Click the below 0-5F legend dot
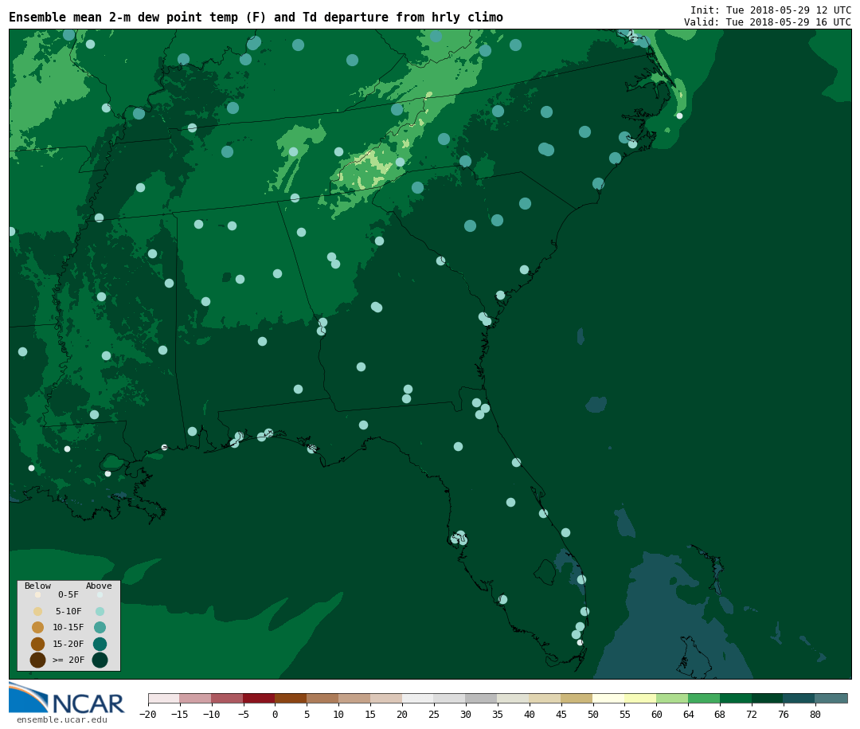The width and height of the screenshot is (860, 729). tap(38, 594)
